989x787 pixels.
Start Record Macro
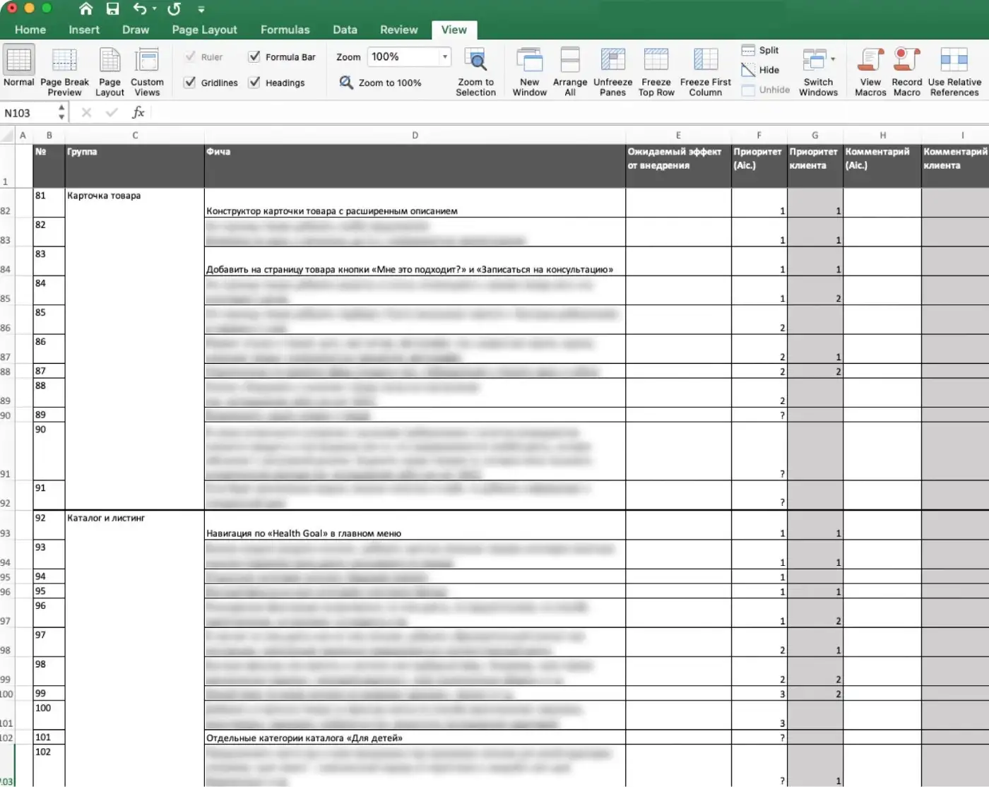[x=906, y=61]
